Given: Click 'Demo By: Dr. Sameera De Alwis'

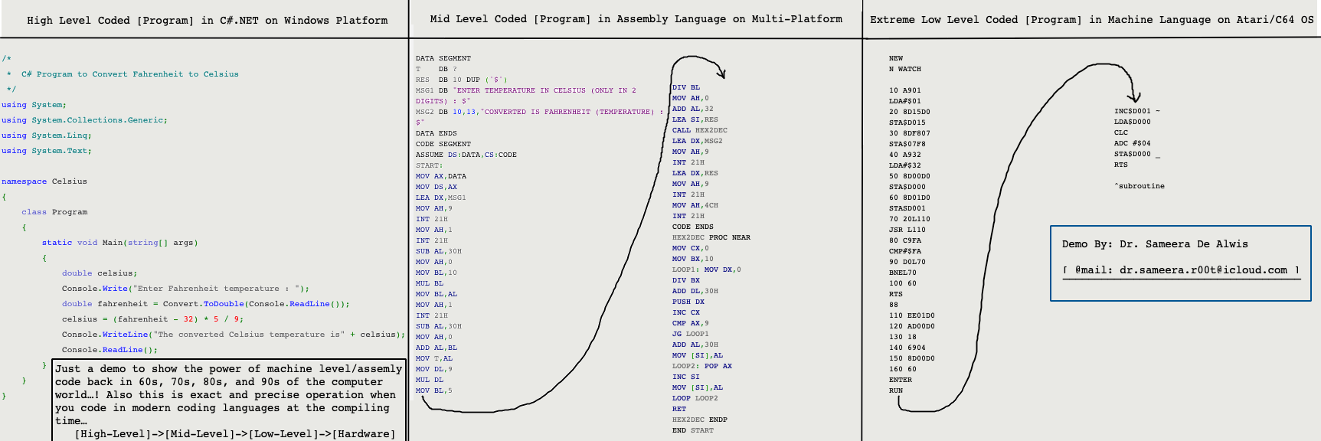Looking at the screenshot, I should [1155, 244].
